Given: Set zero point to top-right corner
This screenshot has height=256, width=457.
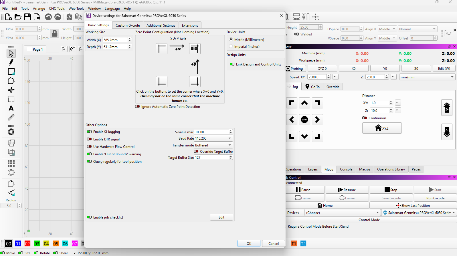Looking at the screenshot, I should click(x=195, y=49).
